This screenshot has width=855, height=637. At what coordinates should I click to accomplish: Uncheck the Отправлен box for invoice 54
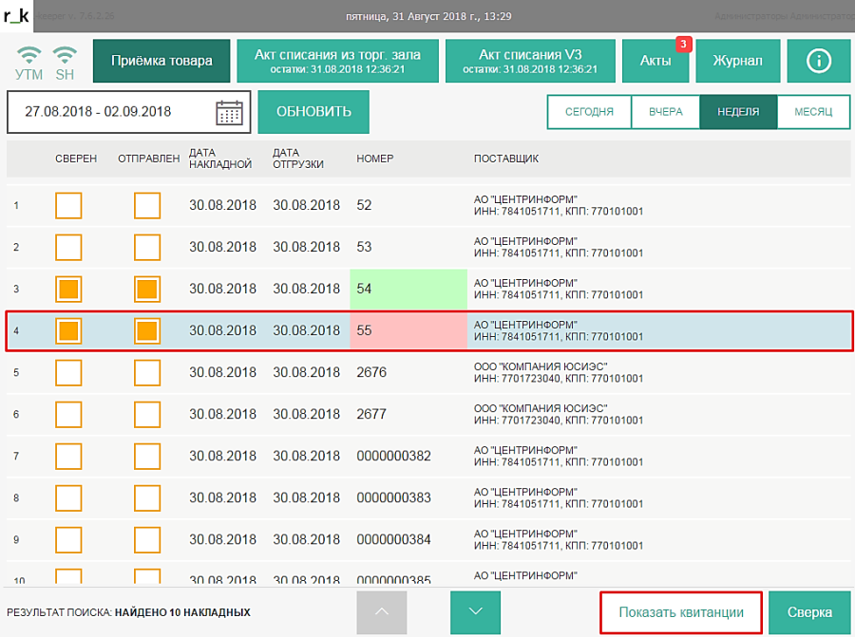tap(147, 290)
